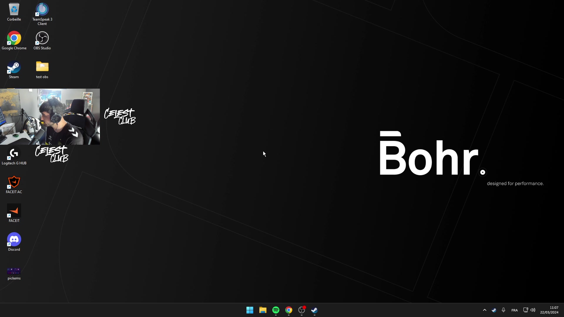The height and width of the screenshot is (317, 564).
Task: Click the microphone tray indicator
Action: (x=503, y=310)
